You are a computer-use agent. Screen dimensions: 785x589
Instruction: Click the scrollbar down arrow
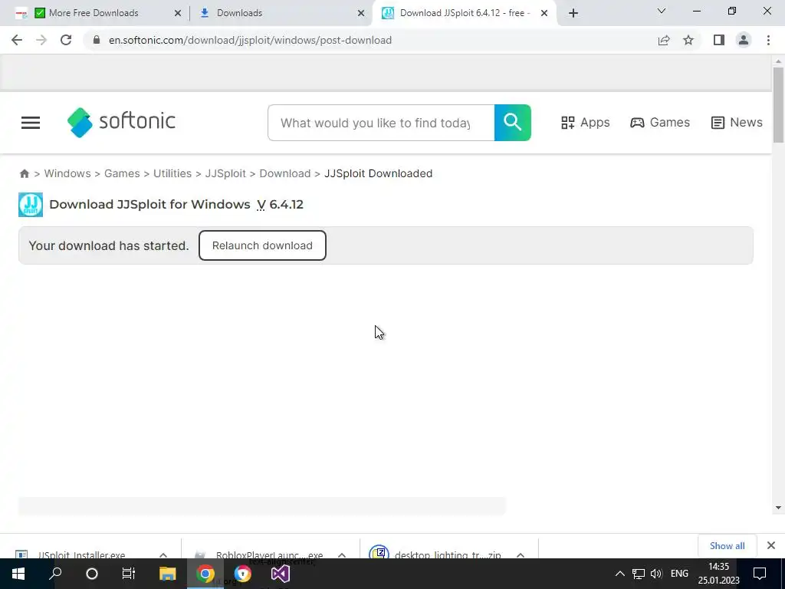click(778, 508)
